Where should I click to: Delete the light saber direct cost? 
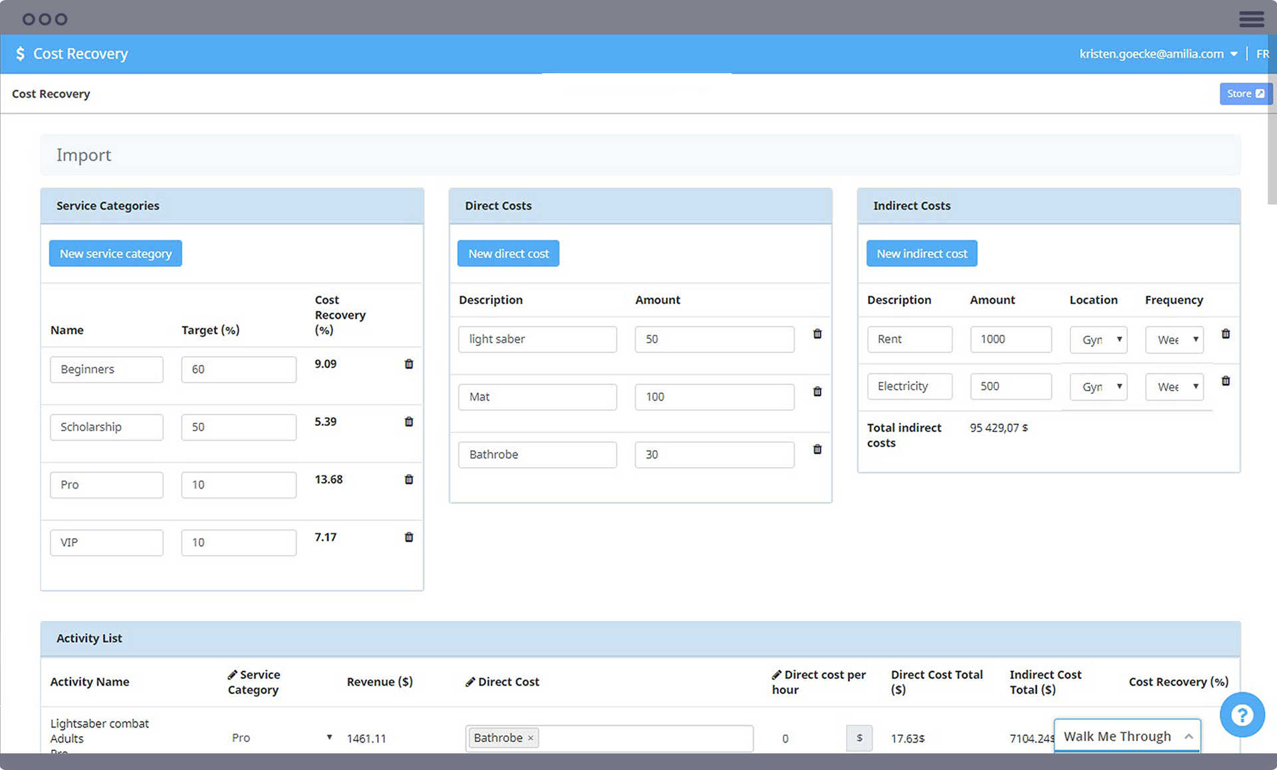(817, 334)
